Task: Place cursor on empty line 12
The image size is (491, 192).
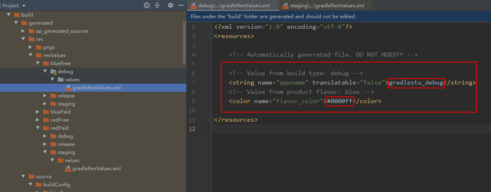Action: [351, 129]
